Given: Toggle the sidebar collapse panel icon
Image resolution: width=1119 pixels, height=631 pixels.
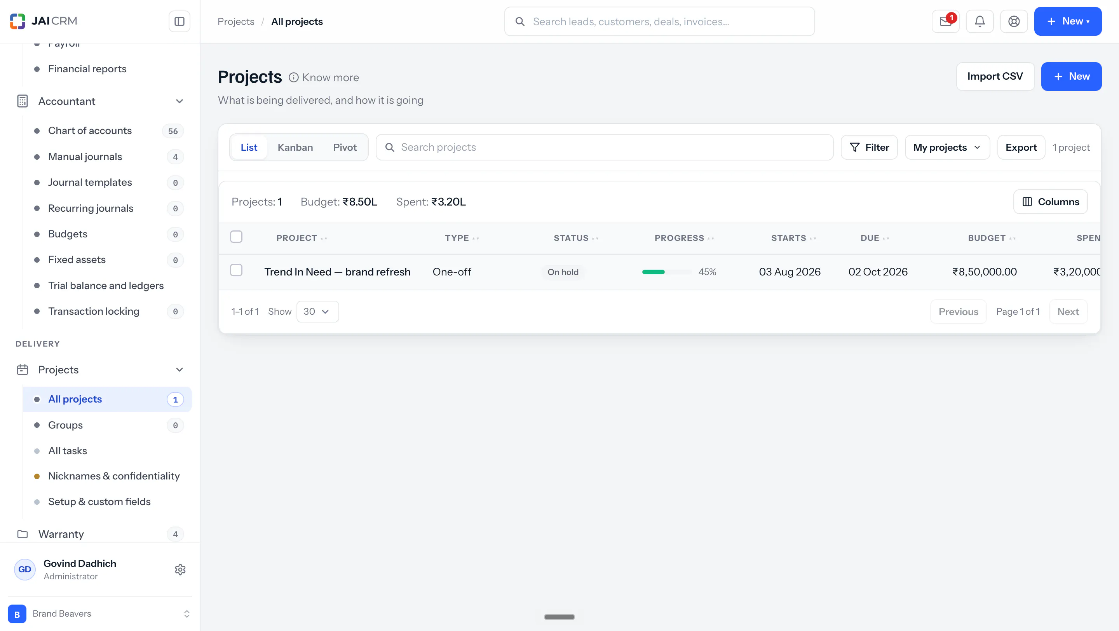Looking at the screenshot, I should pos(180,21).
